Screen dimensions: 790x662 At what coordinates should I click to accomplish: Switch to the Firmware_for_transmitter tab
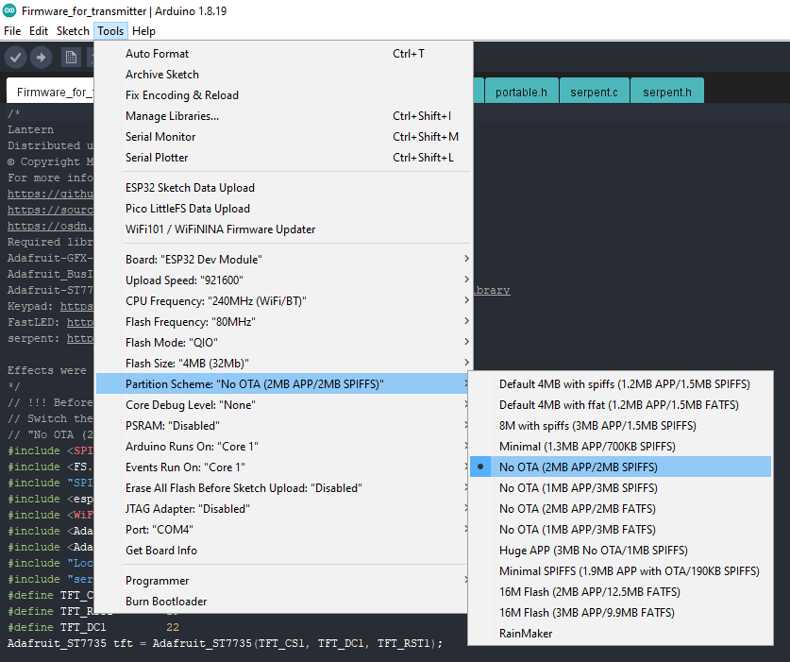(x=50, y=92)
